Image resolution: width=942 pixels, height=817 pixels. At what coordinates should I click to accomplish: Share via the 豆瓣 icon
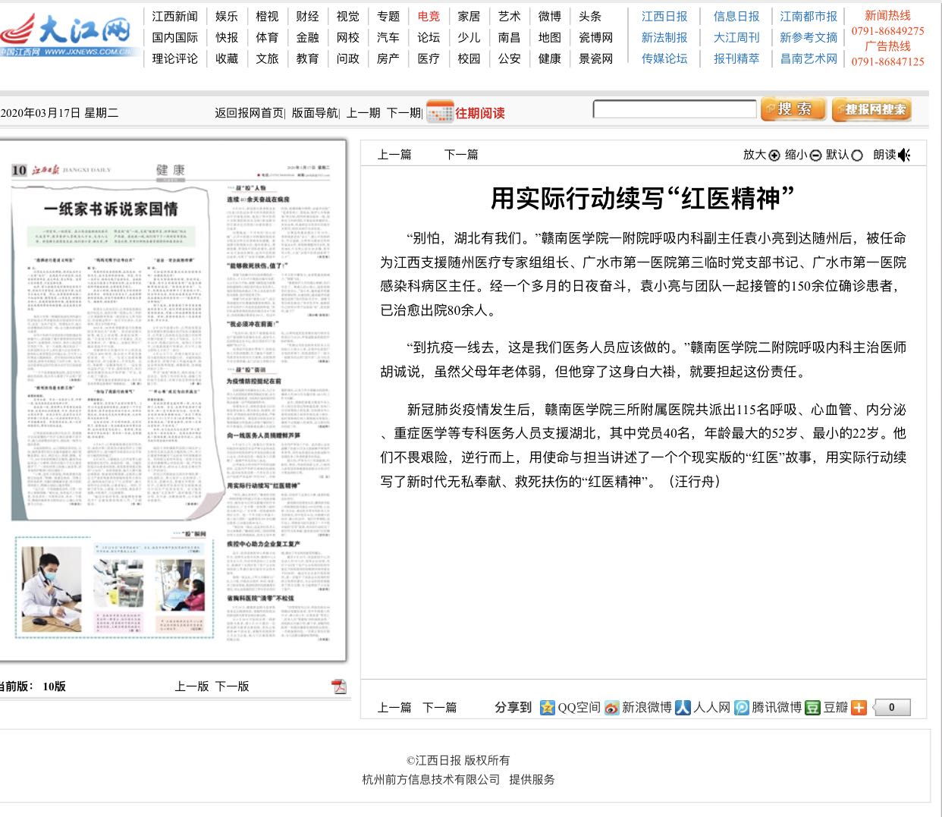pos(812,708)
